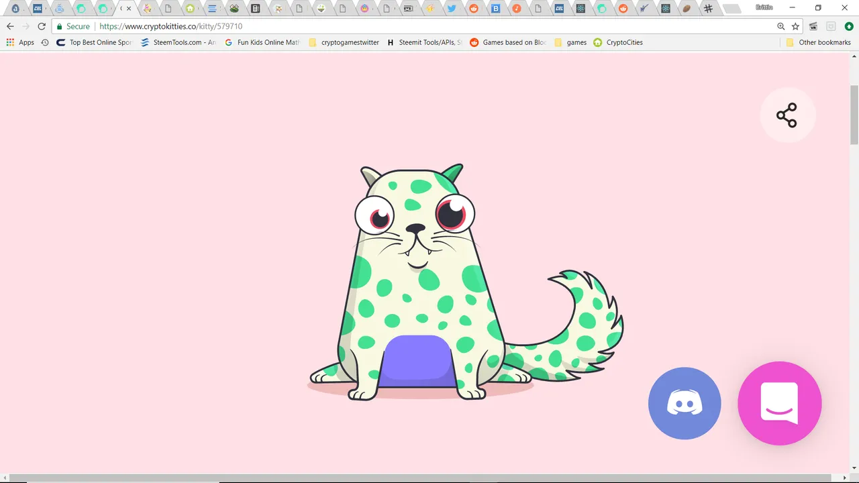Open a new tab
This screenshot has width=859, height=483.
tap(732, 9)
